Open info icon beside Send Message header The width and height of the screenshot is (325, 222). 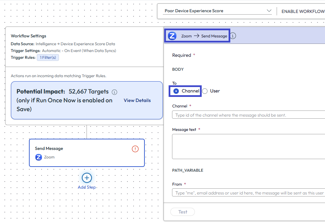point(233,36)
